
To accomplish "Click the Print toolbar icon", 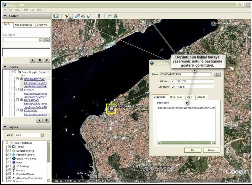I will (x=116, y=16).
